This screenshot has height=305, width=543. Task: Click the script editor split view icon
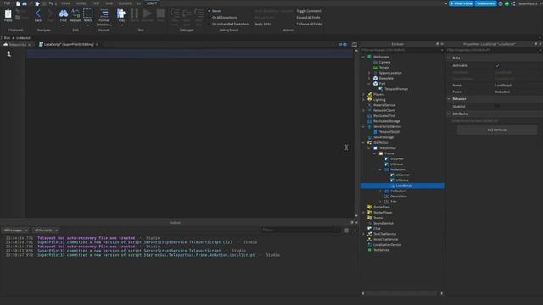pos(355,44)
